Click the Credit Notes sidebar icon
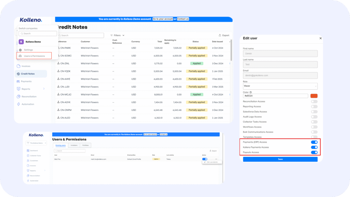 18,74
